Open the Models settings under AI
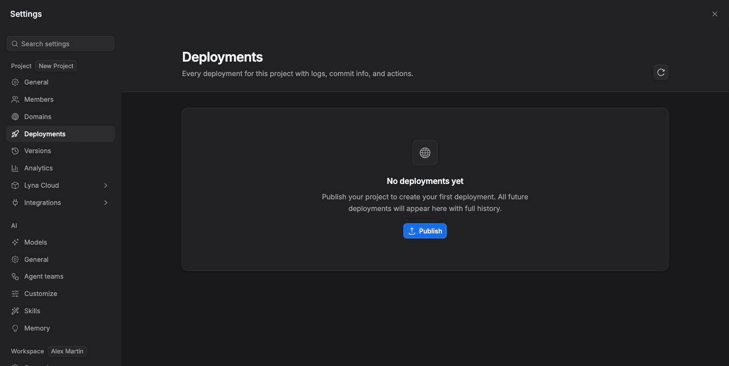729x366 pixels. coord(61,242)
